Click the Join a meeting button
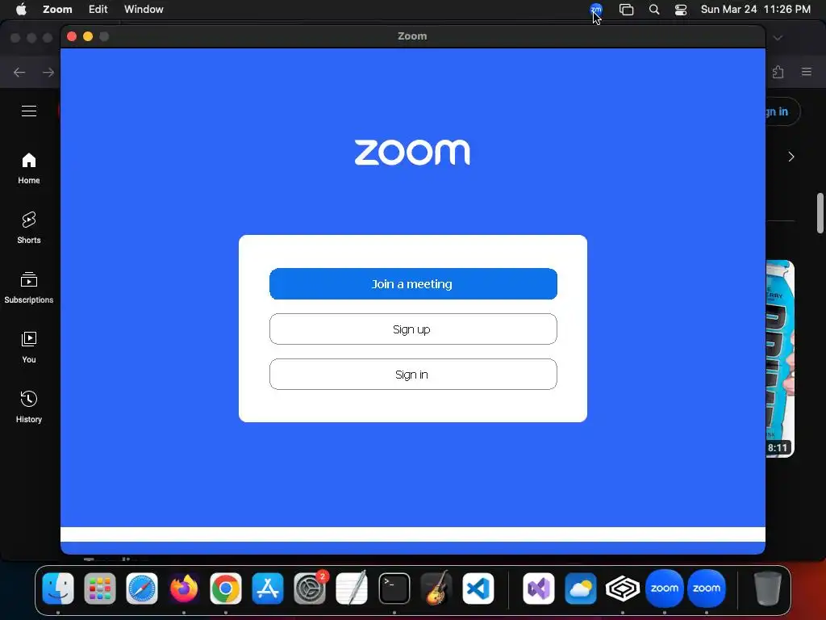 pos(413,283)
